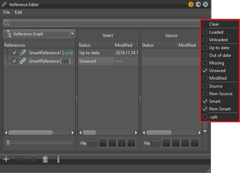This screenshot has height=173, width=240.
Task: Disable the Smart filter
Action: tap(205, 101)
